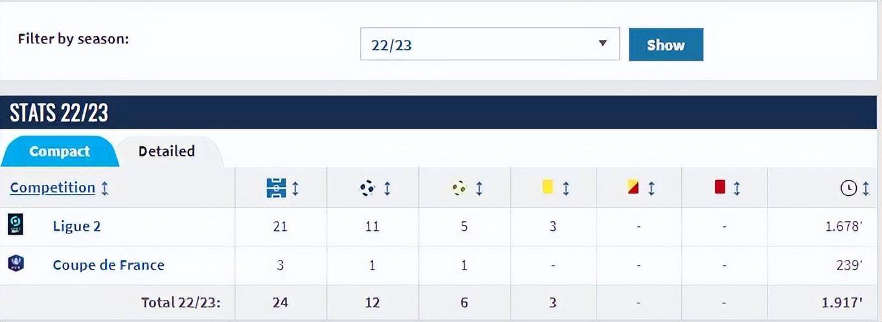Click the goals football icon header
This screenshot has width=882, height=322.
(367, 188)
